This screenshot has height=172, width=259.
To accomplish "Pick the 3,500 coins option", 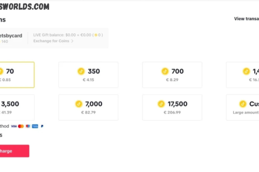I will [x=17, y=107].
